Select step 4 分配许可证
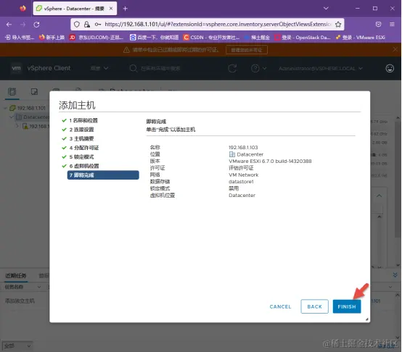The width and height of the screenshot is (402, 352). [x=84, y=148]
